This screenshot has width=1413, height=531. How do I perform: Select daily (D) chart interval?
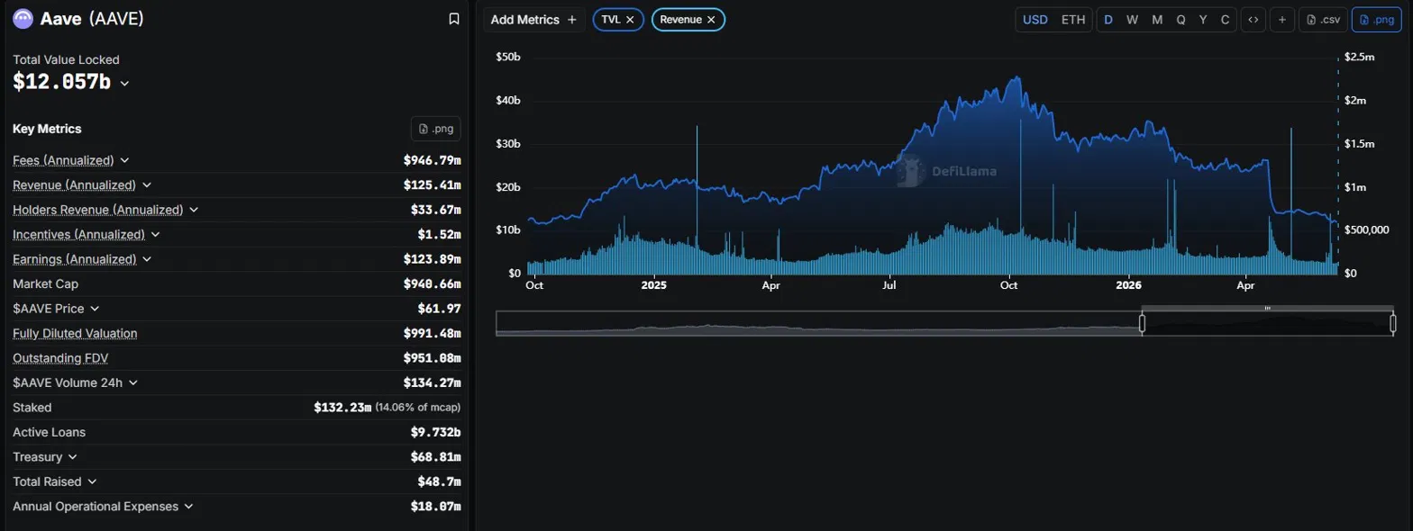tap(1108, 19)
